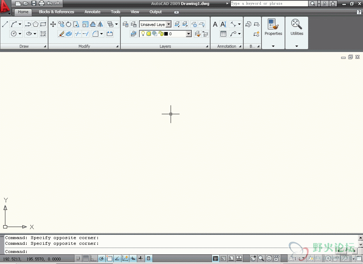Click the Match layer icon
Image resolution: width=363 pixels, height=264 pixels.
click(x=197, y=34)
